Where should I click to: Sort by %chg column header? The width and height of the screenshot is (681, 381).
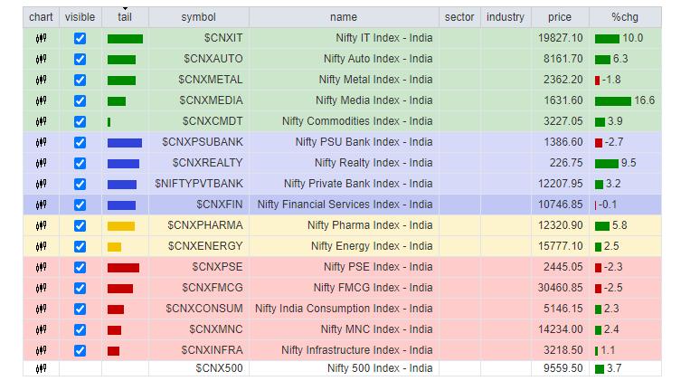[625, 17]
